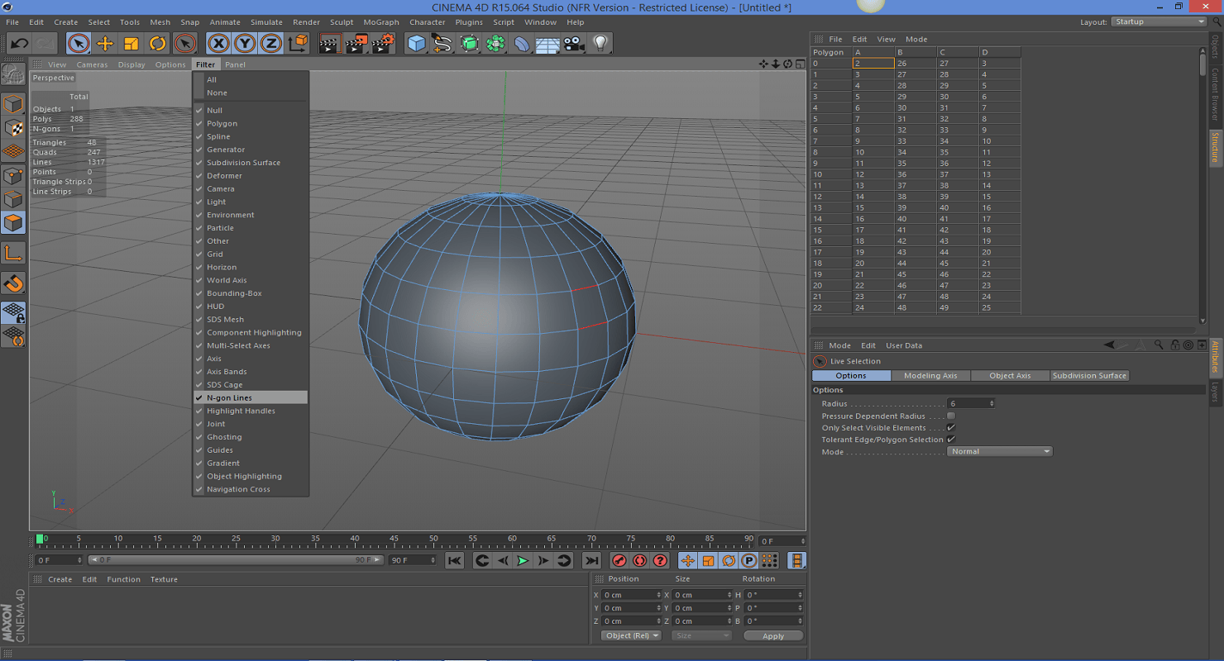Image resolution: width=1224 pixels, height=661 pixels.
Task: Toggle the X axis lock
Action: [x=218, y=43]
